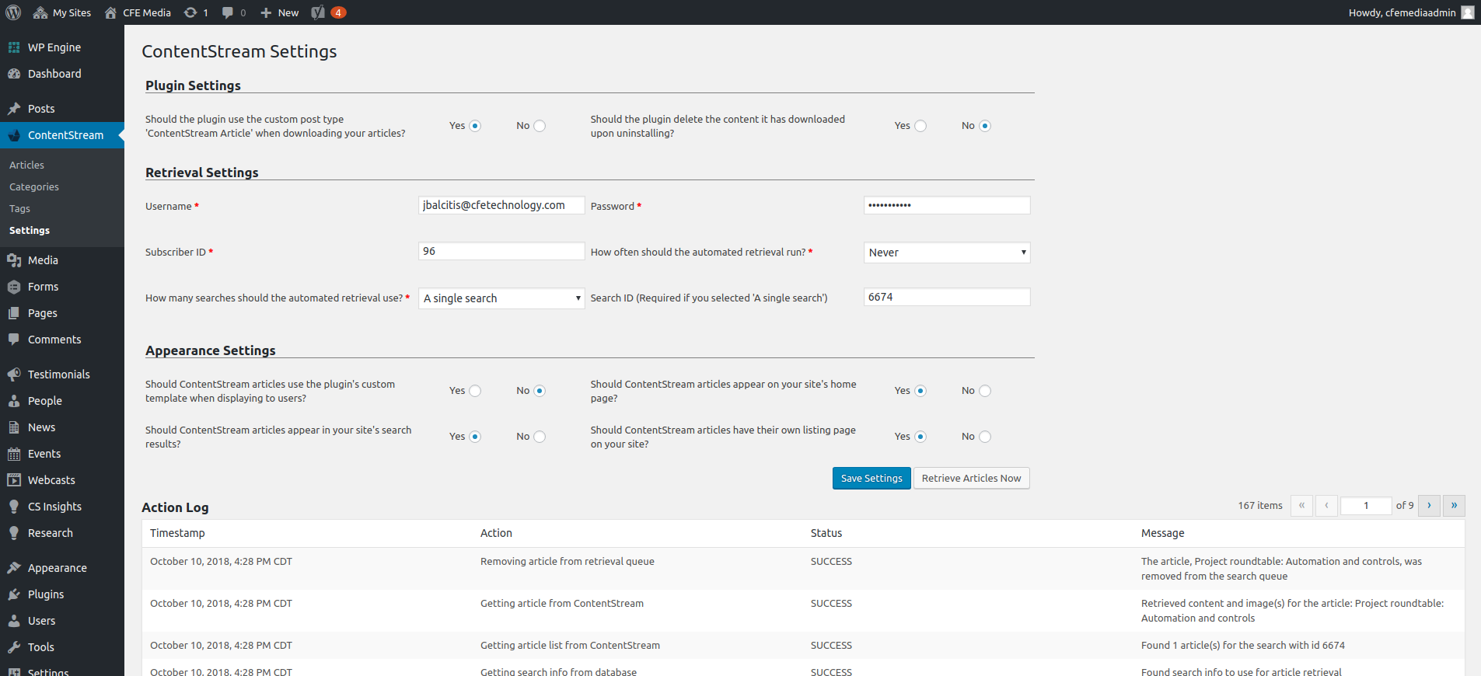Open the My Sites network icon
Screen dimensions: 1481x676
click(40, 12)
